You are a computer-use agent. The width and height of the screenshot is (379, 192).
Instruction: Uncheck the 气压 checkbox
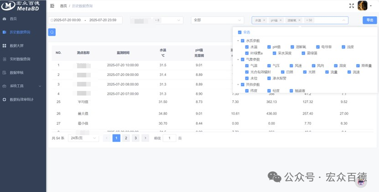269,66
